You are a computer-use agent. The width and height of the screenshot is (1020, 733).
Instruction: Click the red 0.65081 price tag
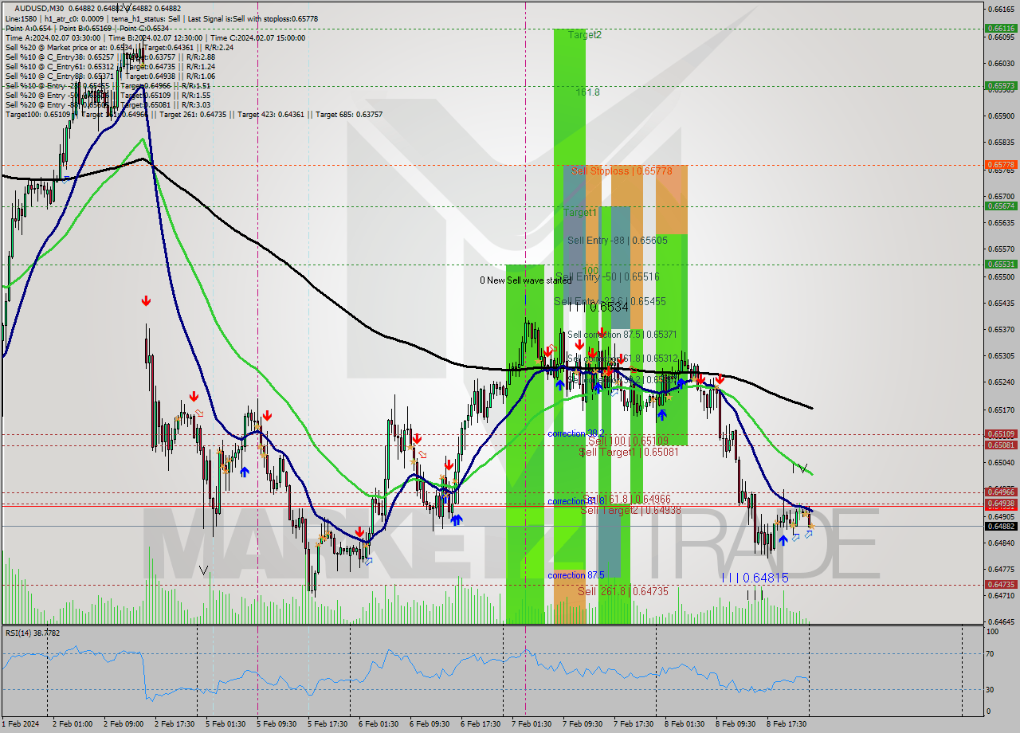pos(1001,445)
